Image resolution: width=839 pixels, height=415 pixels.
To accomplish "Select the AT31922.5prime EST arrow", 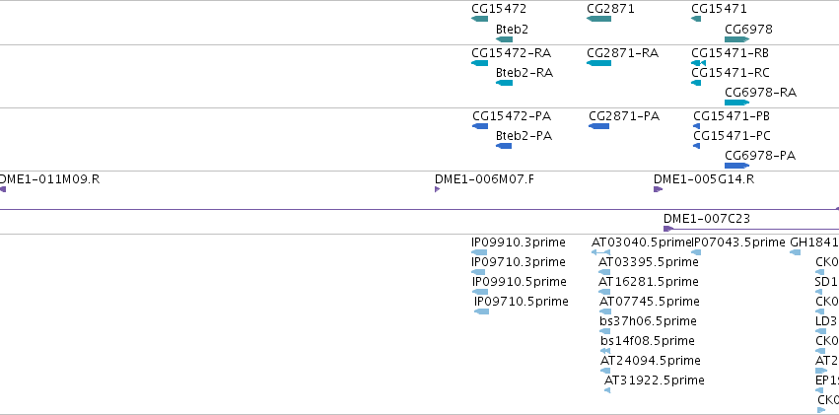I will (607, 390).
